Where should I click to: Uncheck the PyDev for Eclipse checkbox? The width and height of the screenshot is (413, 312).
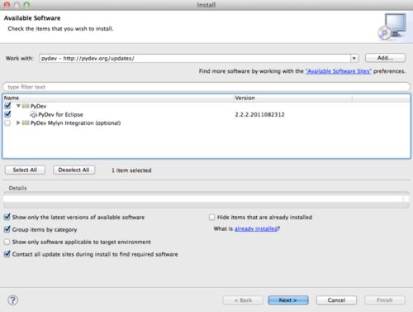(7, 114)
